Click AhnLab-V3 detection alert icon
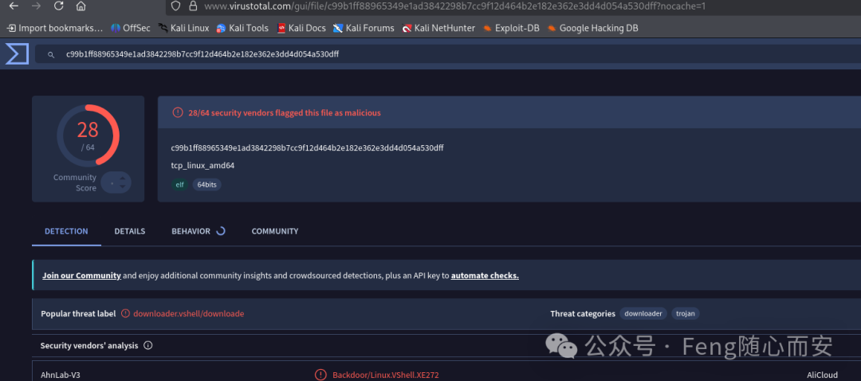 [x=320, y=375]
